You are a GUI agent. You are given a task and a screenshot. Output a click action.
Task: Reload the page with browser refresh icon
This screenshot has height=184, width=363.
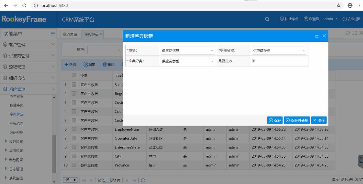tap(24, 5)
